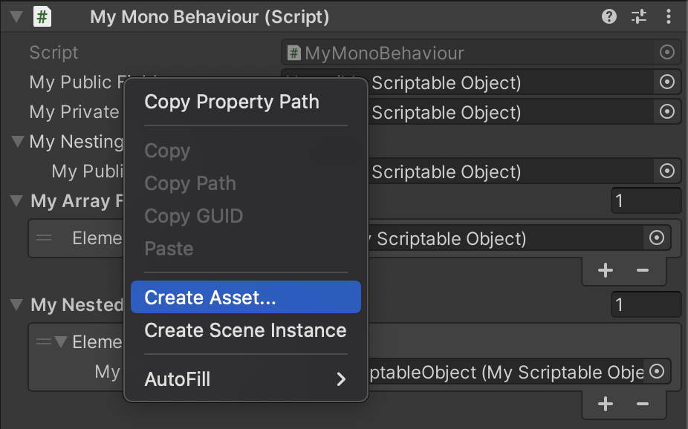Click the My Array size field
This screenshot has height=429, width=688.
tap(646, 201)
